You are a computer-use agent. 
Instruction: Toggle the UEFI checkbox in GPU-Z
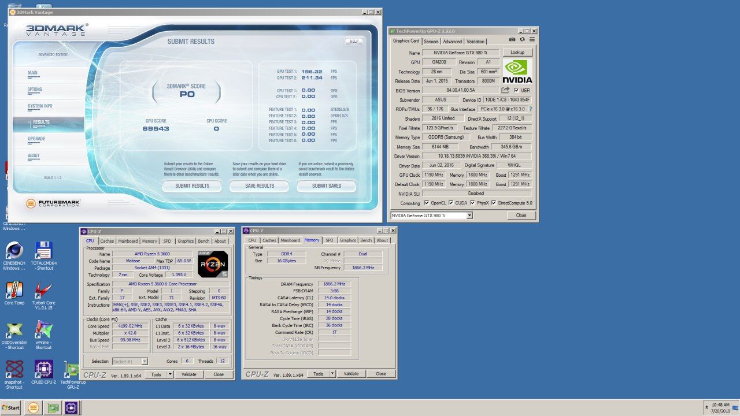(x=516, y=90)
